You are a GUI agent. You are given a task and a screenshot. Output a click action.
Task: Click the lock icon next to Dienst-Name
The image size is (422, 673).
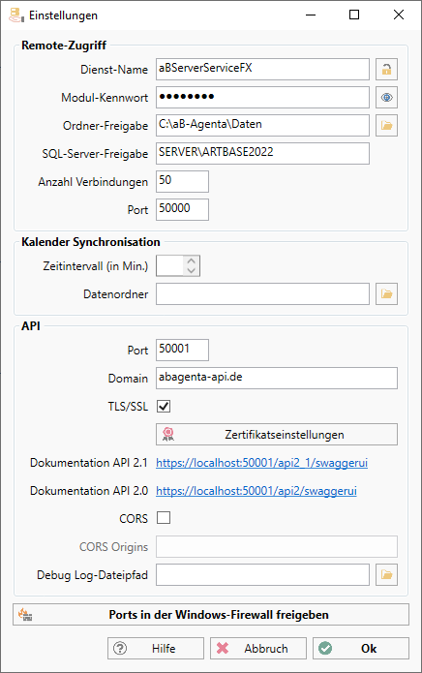pyautogui.click(x=386, y=69)
